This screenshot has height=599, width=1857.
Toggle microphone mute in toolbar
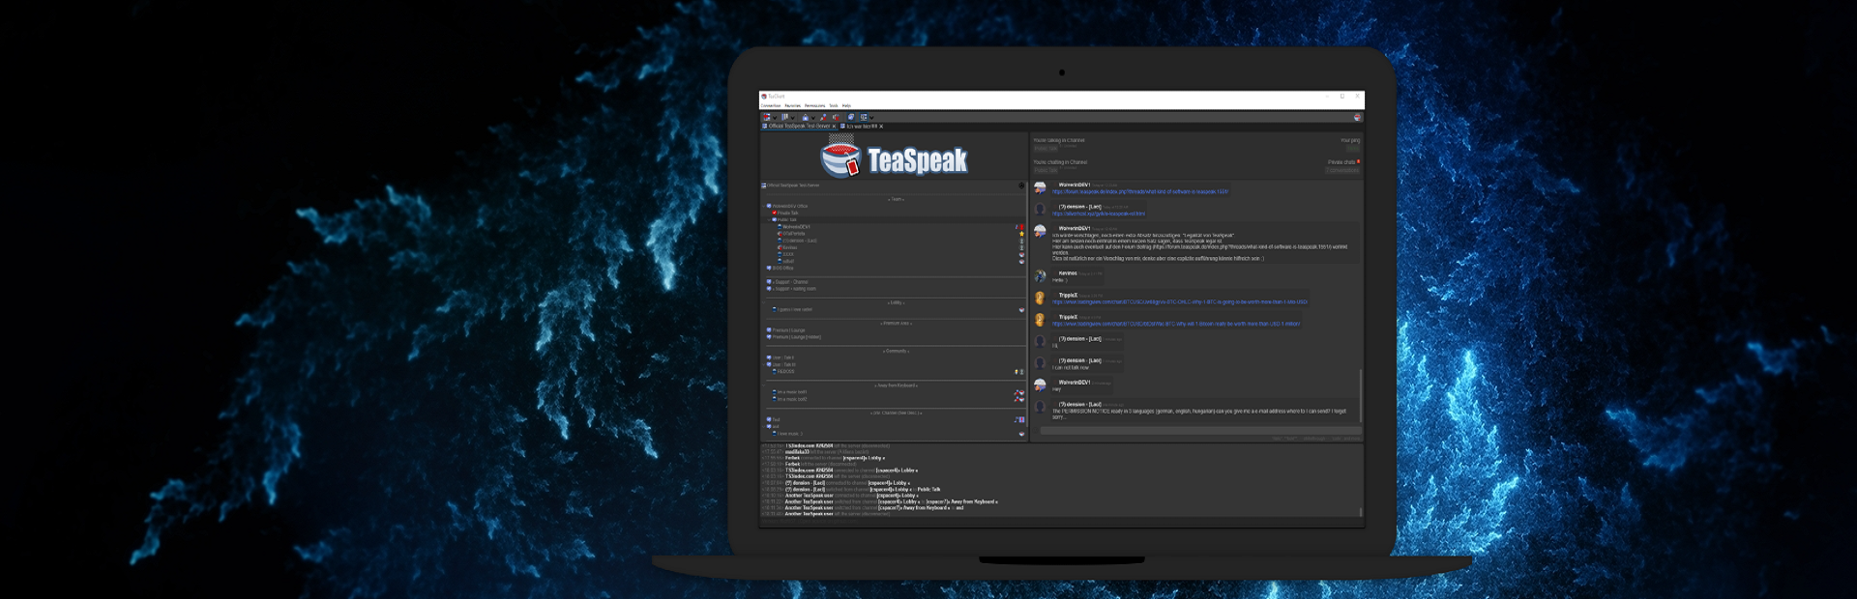point(823,118)
